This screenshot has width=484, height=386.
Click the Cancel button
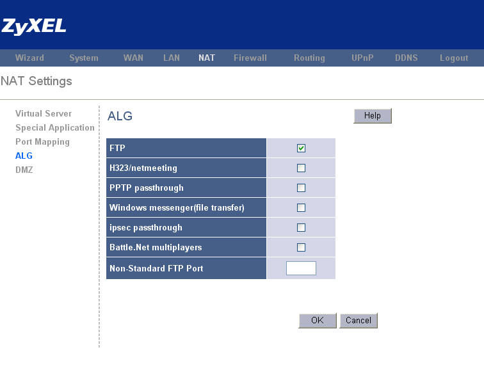tap(359, 321)
